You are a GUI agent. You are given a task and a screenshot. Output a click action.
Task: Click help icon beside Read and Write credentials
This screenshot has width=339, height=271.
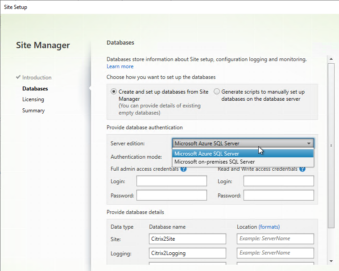coord(302,169)
